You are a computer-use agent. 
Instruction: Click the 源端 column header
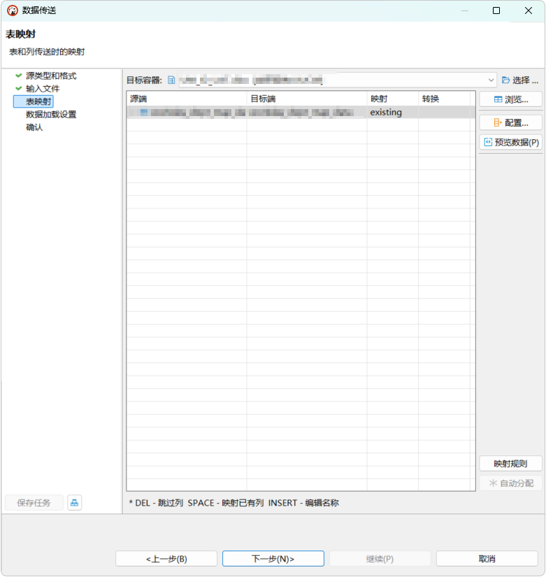[x=187, y=99]
